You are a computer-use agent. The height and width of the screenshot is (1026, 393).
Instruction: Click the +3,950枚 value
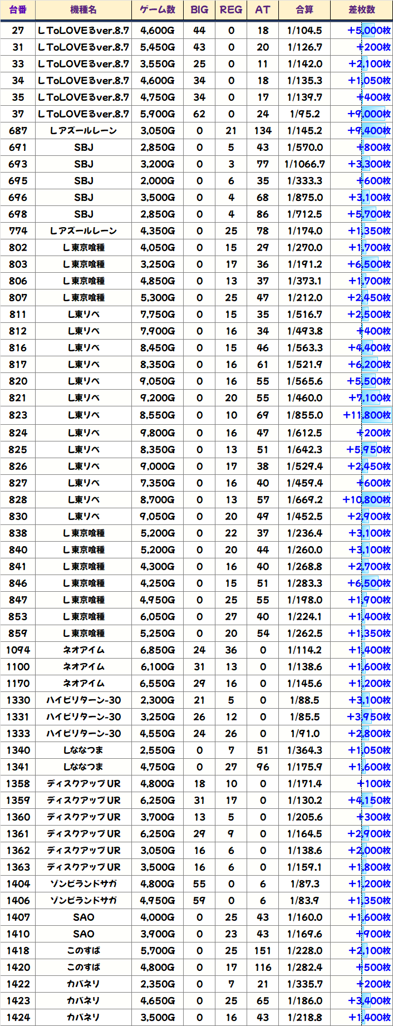pos(370,716)
